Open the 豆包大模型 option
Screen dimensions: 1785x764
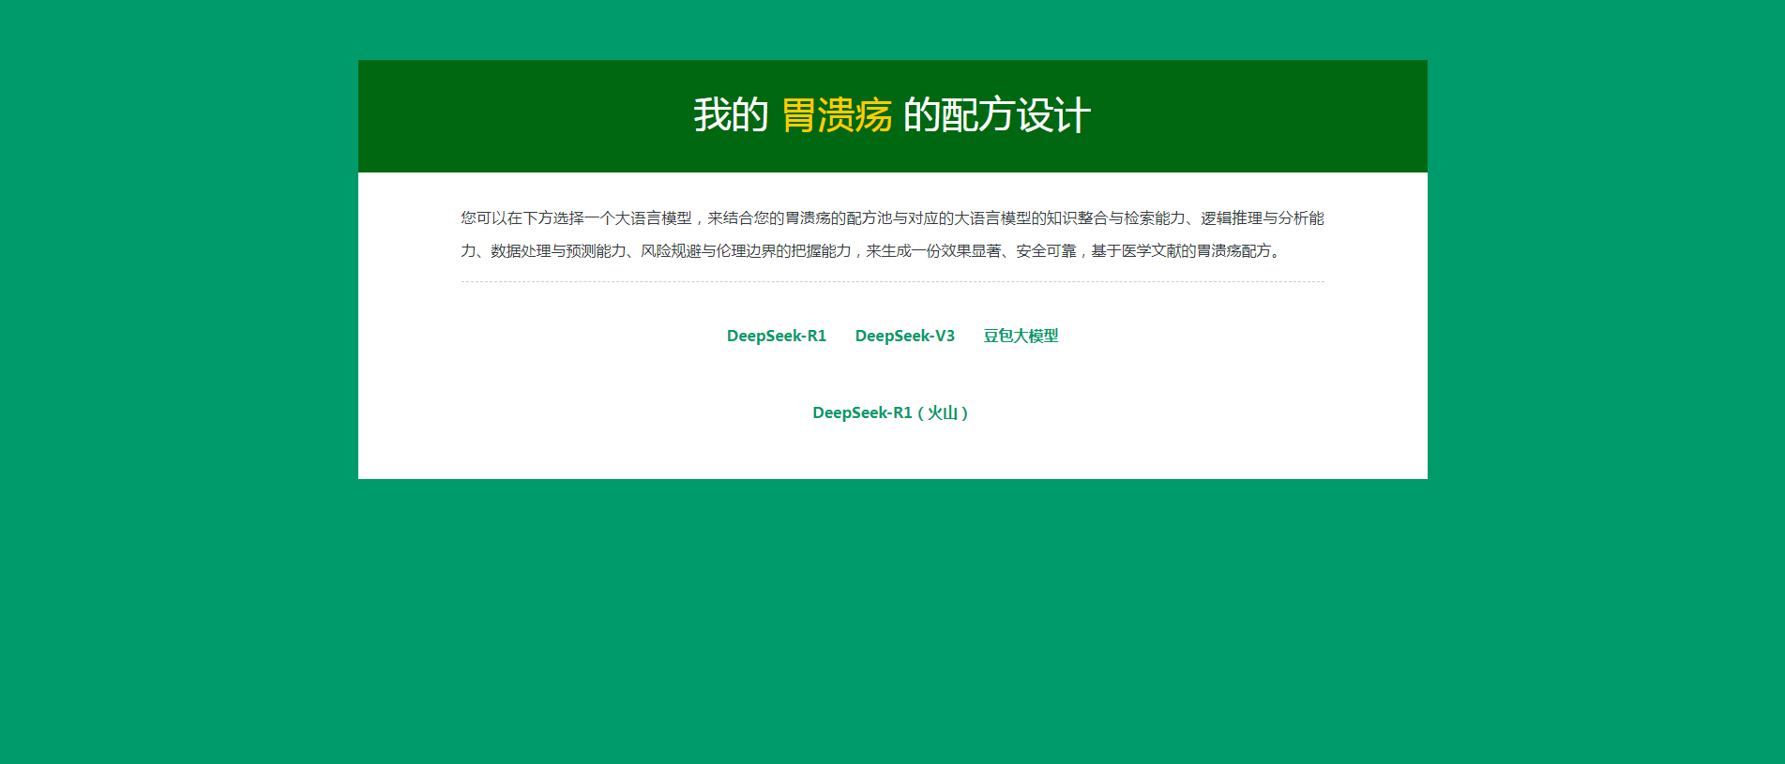(x=1021, y=336)
